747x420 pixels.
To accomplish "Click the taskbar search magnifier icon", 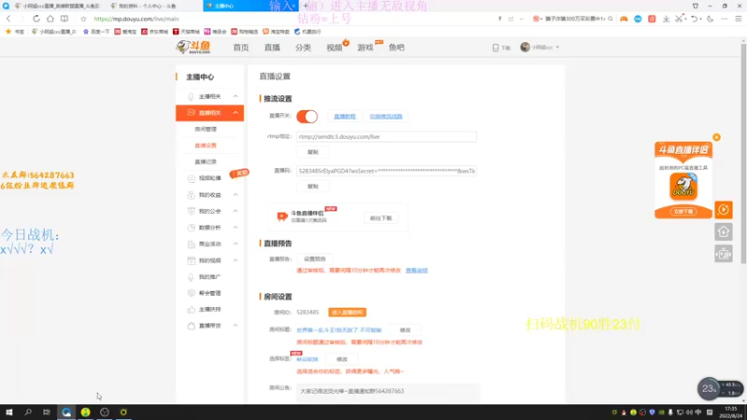I will (28, 412).
